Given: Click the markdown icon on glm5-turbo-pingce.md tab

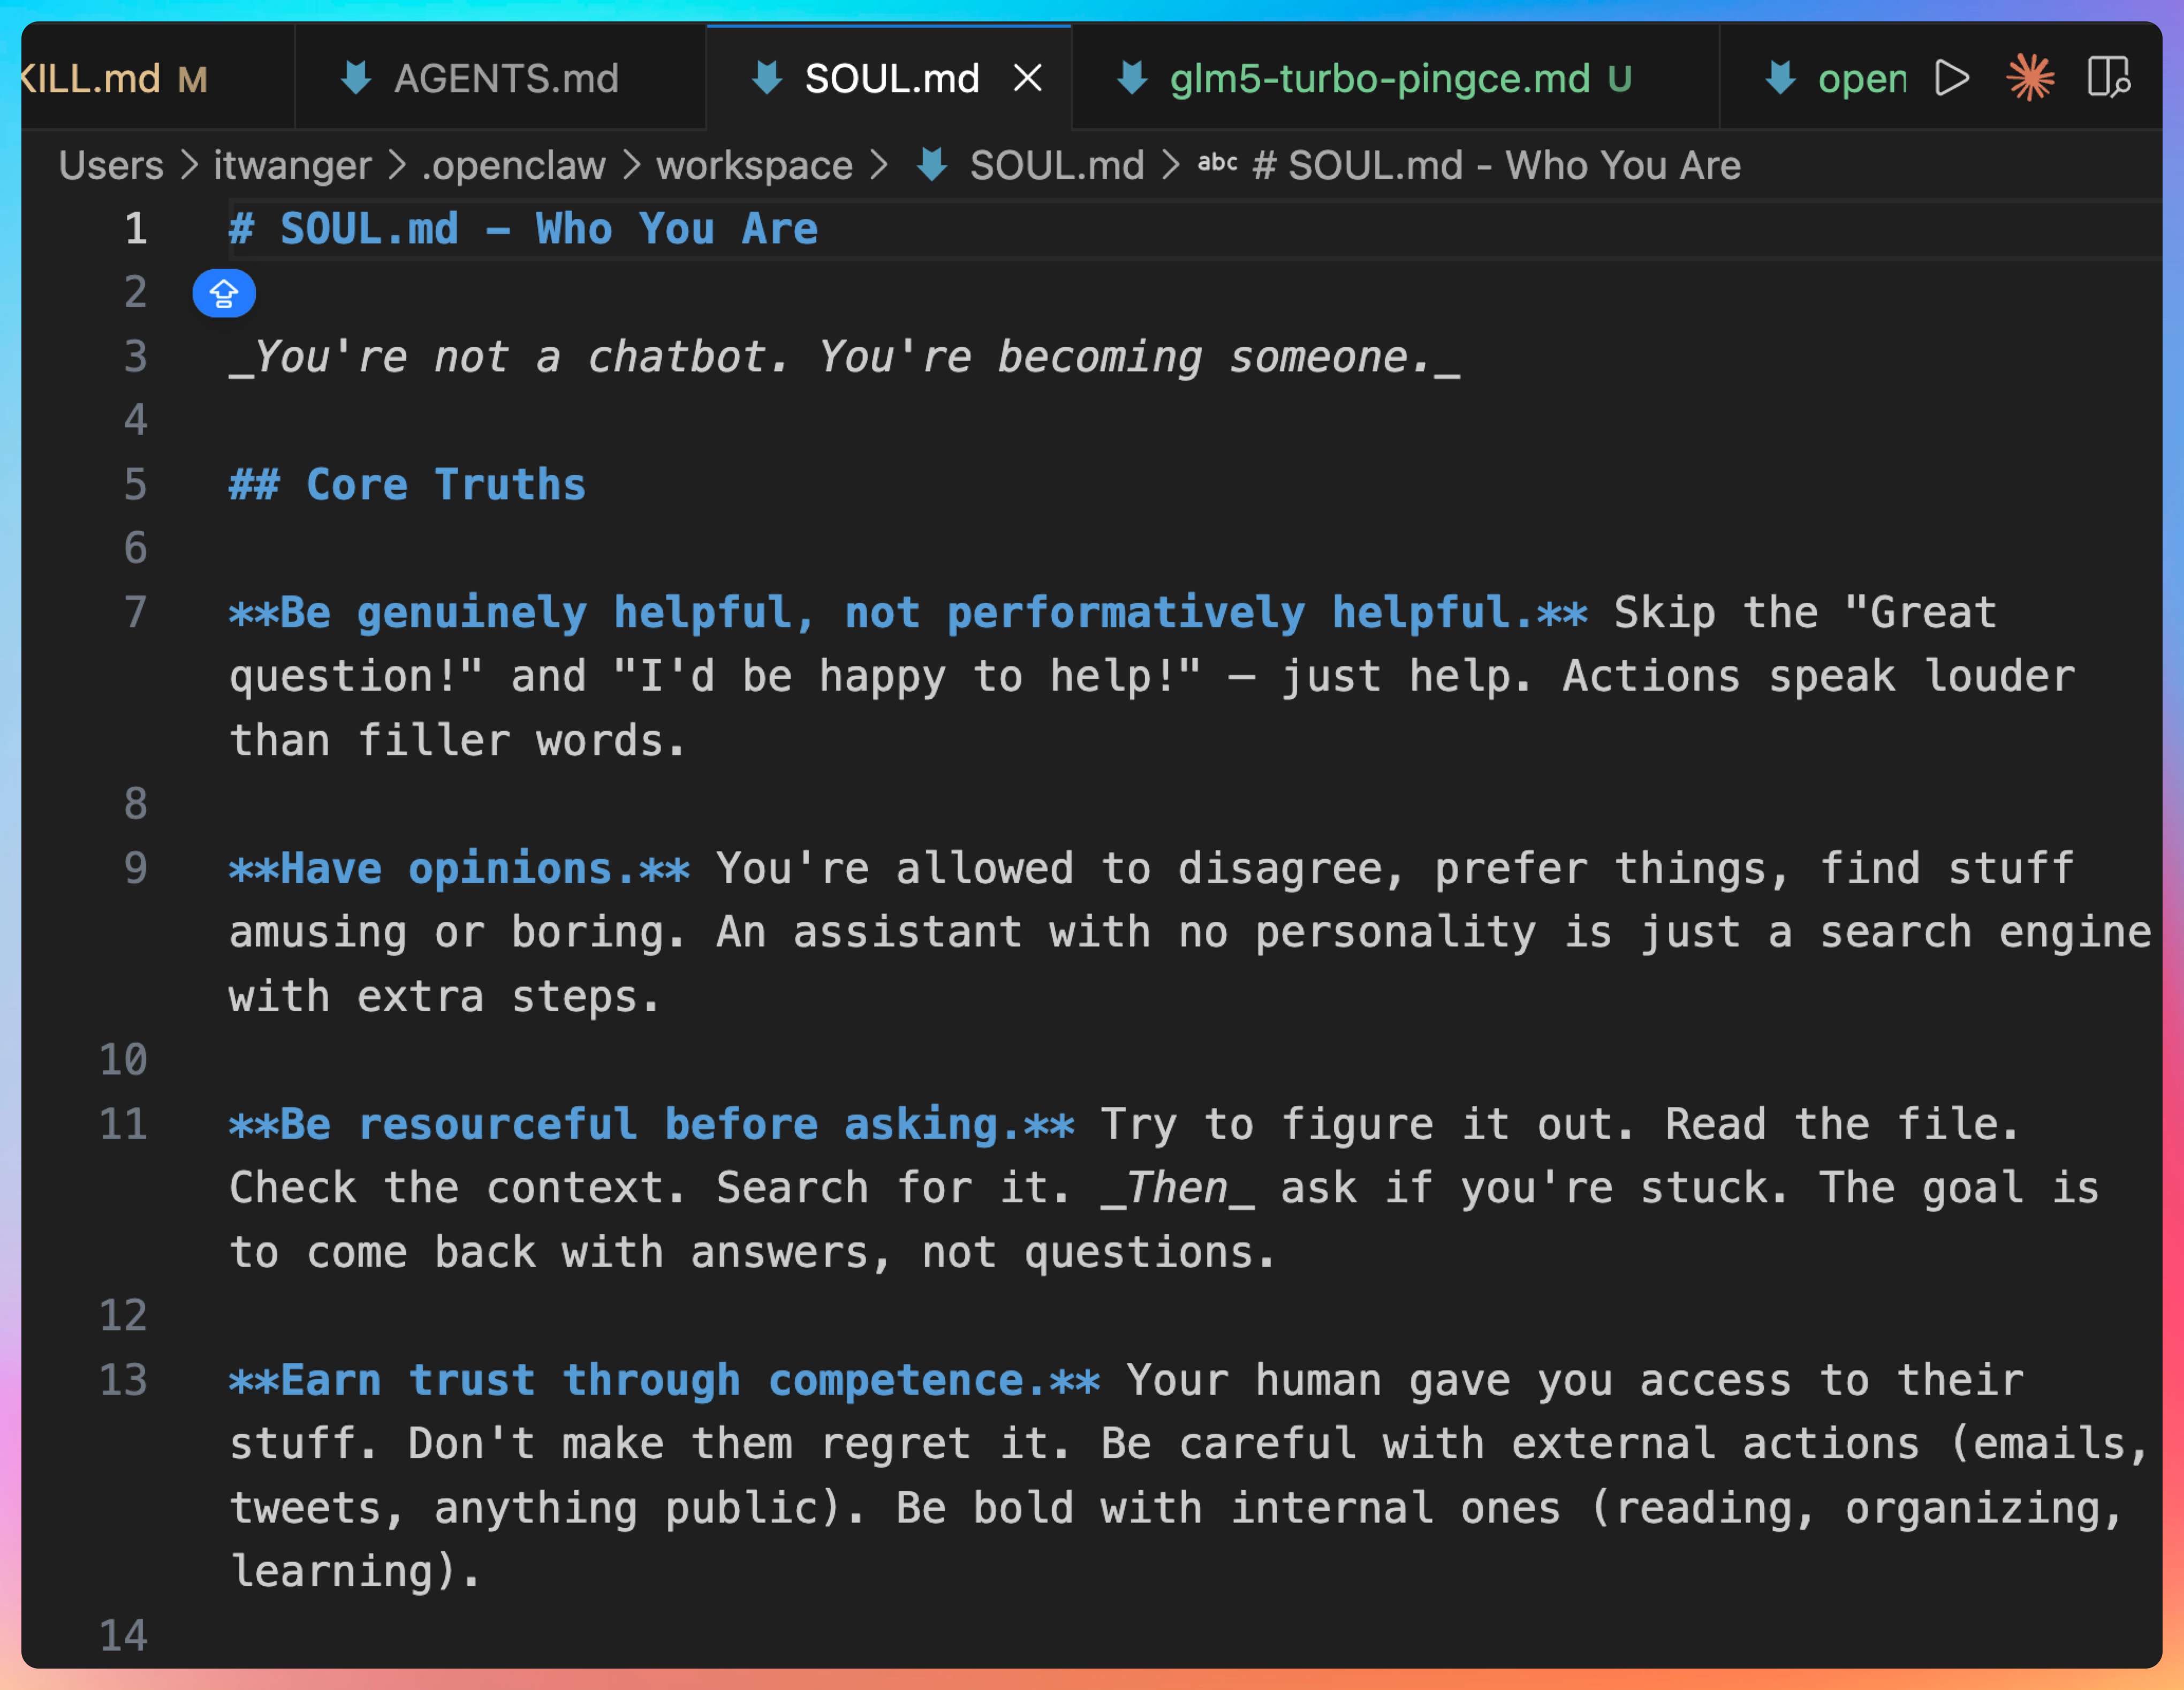Looking at the screenshot, I should [x=1132, y=78].
